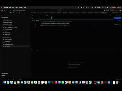Click the Wi-Fi icon in the menu bar
The image size is (122, 91).
(x=103, y=8)
